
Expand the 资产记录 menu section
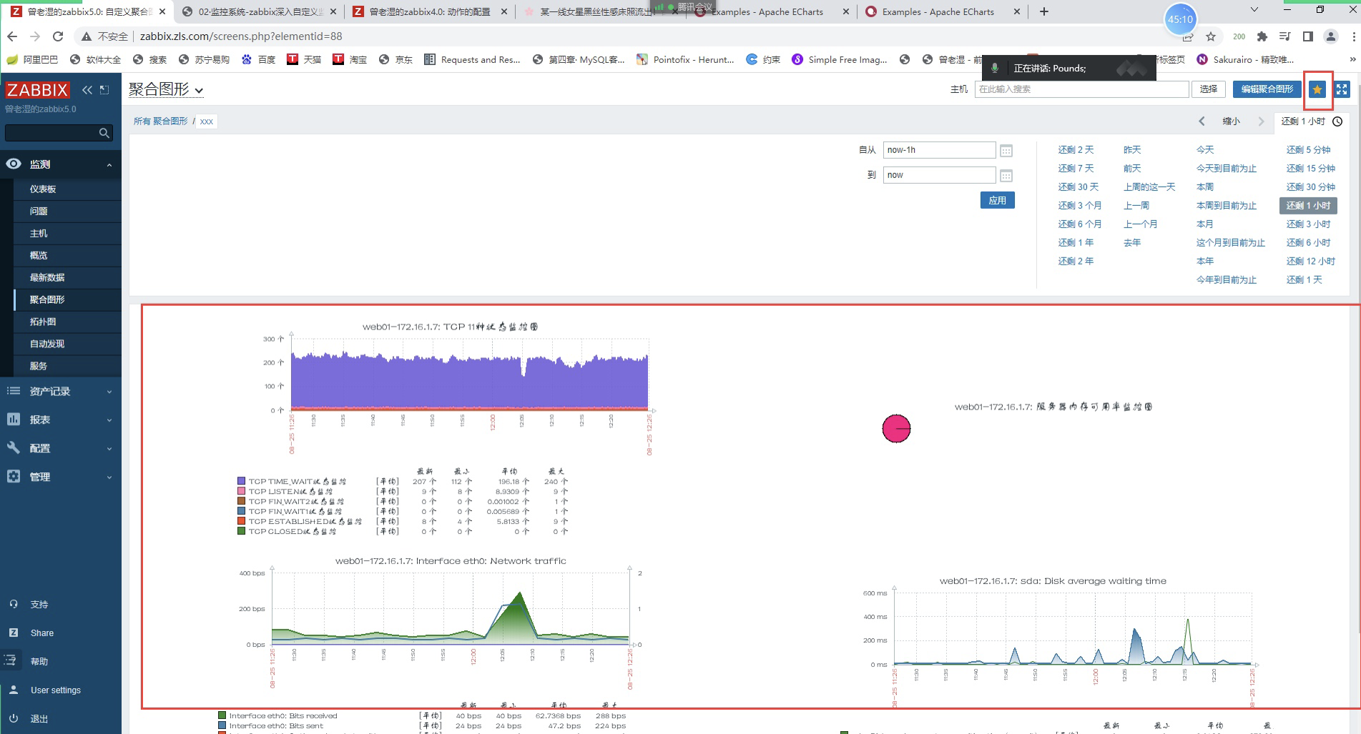tap(61, 391)
